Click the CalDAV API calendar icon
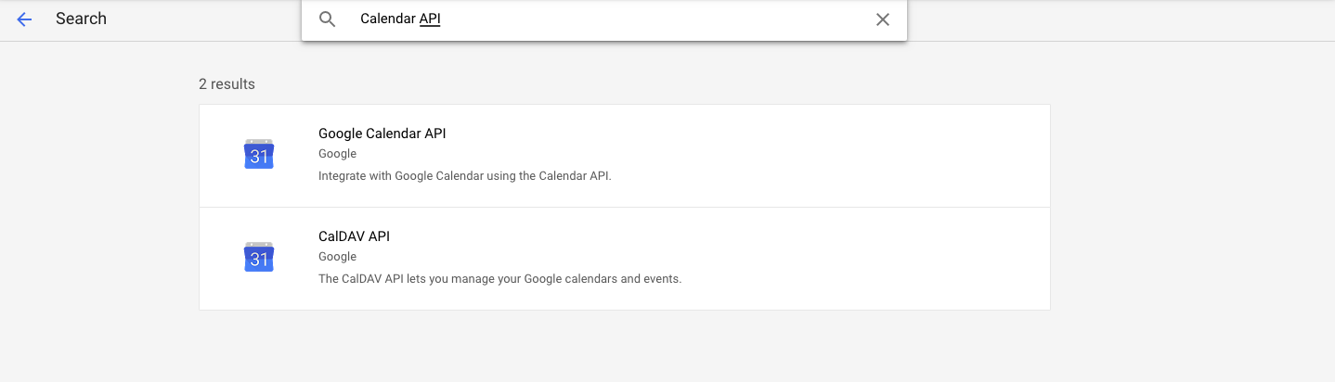This screenshot has width=1335, height=382. [x=259, y=258]
